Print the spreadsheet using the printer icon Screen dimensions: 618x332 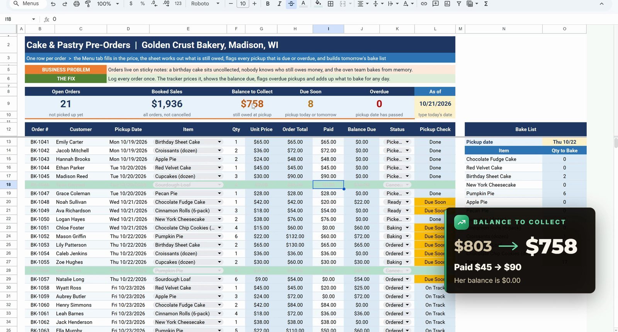pyautogui.click(x=76, y=4)
